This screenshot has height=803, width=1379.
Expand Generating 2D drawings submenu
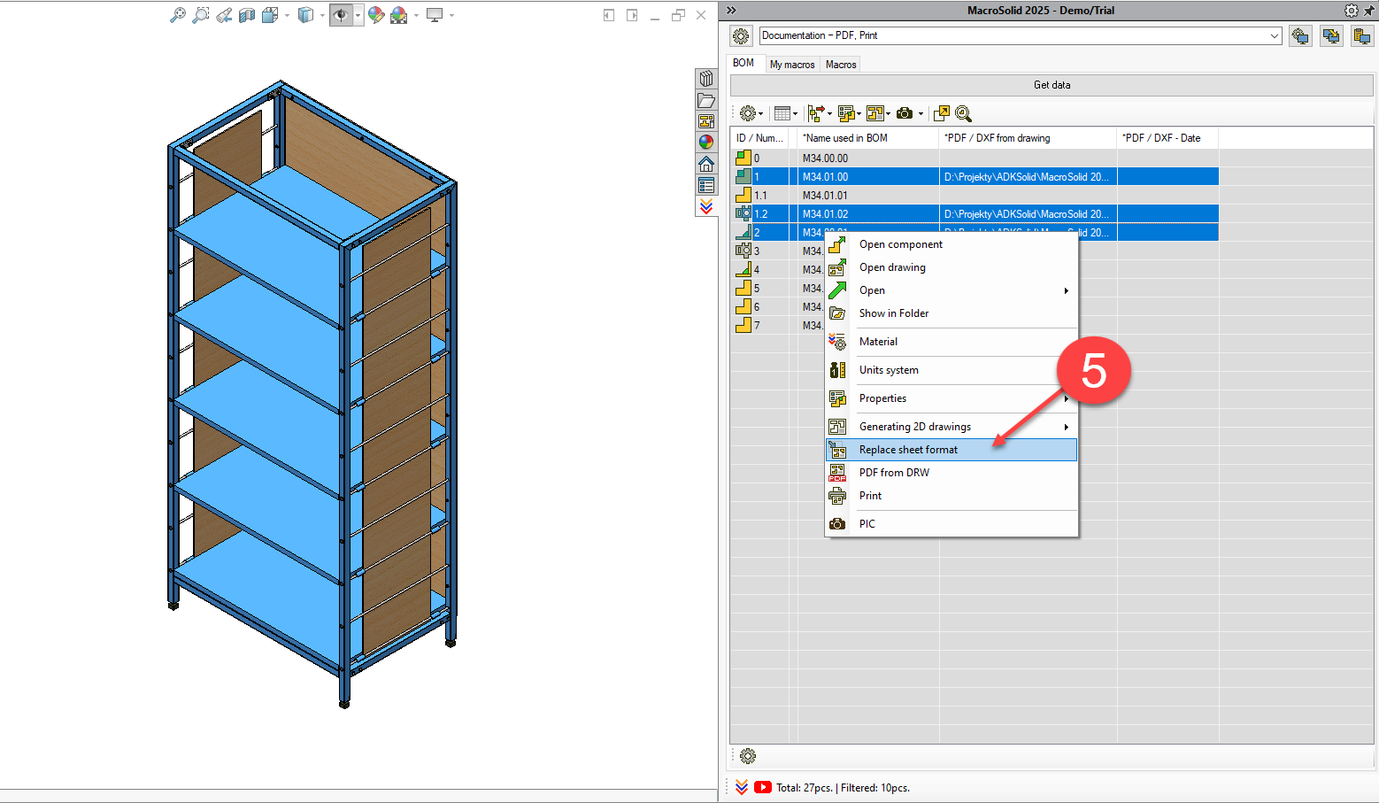pos(951,427)
